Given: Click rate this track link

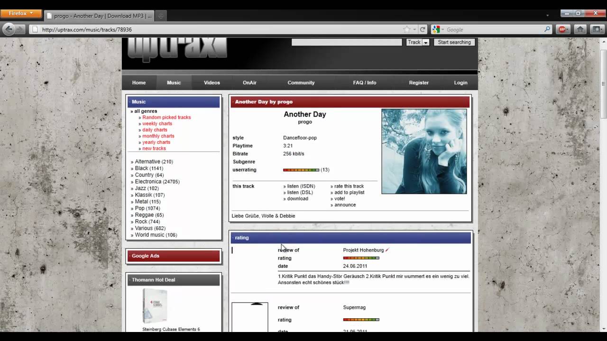Looking at the screenshot, I should 349,186.
